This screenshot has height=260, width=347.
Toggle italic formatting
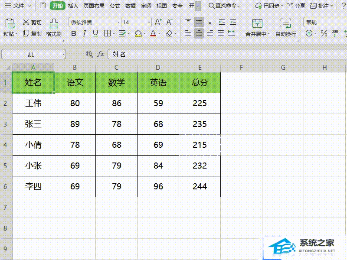[84, 33]
